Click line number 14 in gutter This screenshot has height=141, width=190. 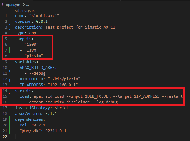point(5,91)
